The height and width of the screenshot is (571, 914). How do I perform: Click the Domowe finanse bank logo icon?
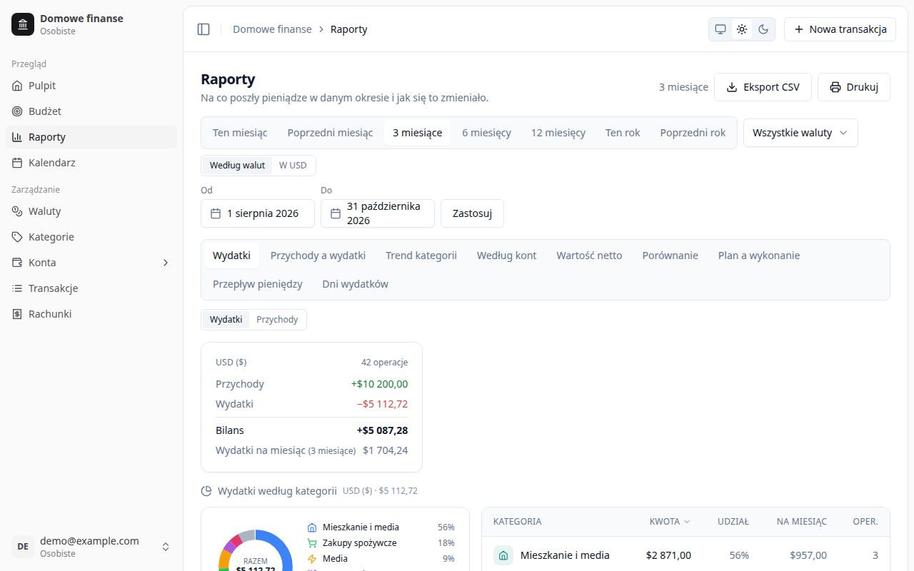(x=23, y=24)
